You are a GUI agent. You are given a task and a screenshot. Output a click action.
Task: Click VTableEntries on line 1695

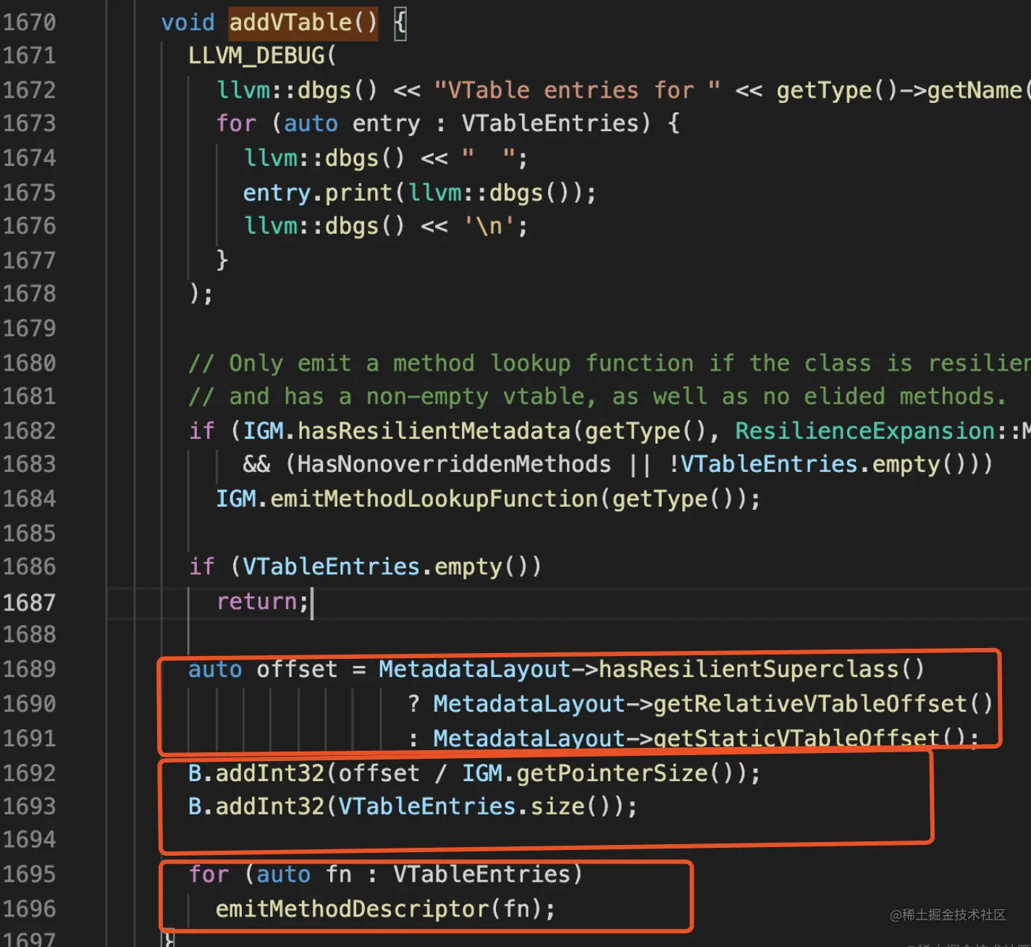coord(482,875)
